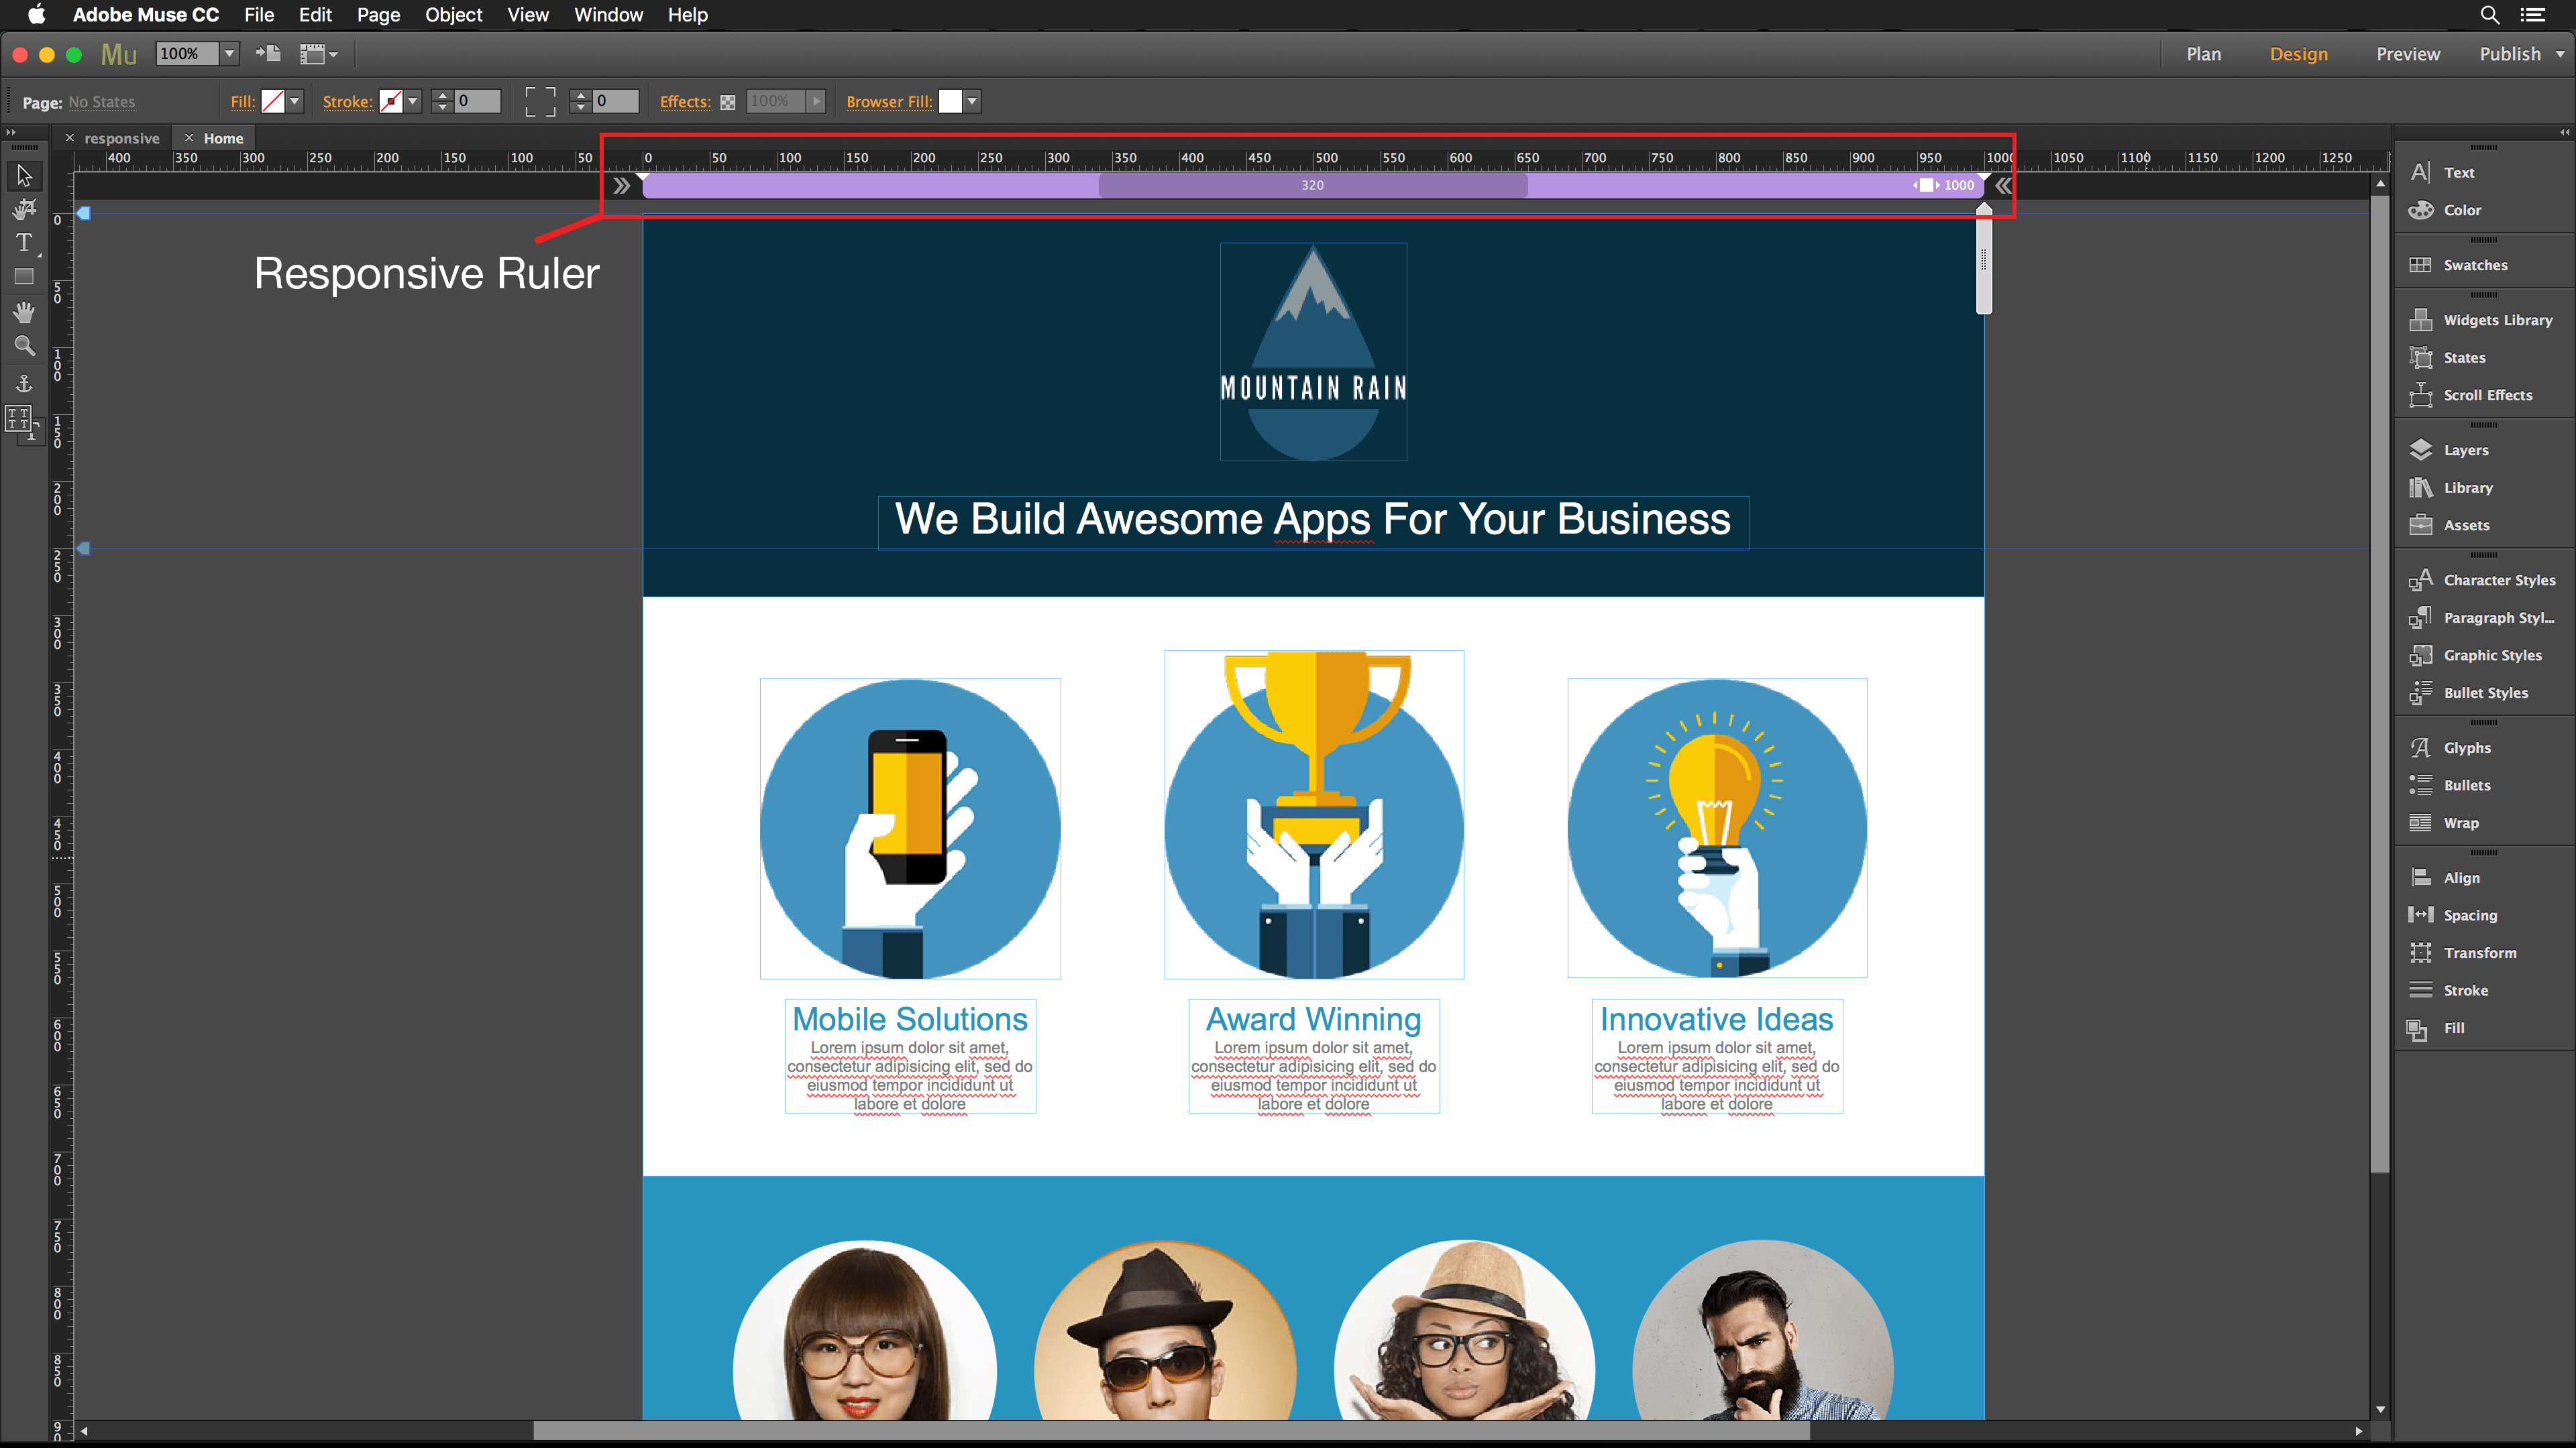Open the Swatches panel

pos(2474,265)
